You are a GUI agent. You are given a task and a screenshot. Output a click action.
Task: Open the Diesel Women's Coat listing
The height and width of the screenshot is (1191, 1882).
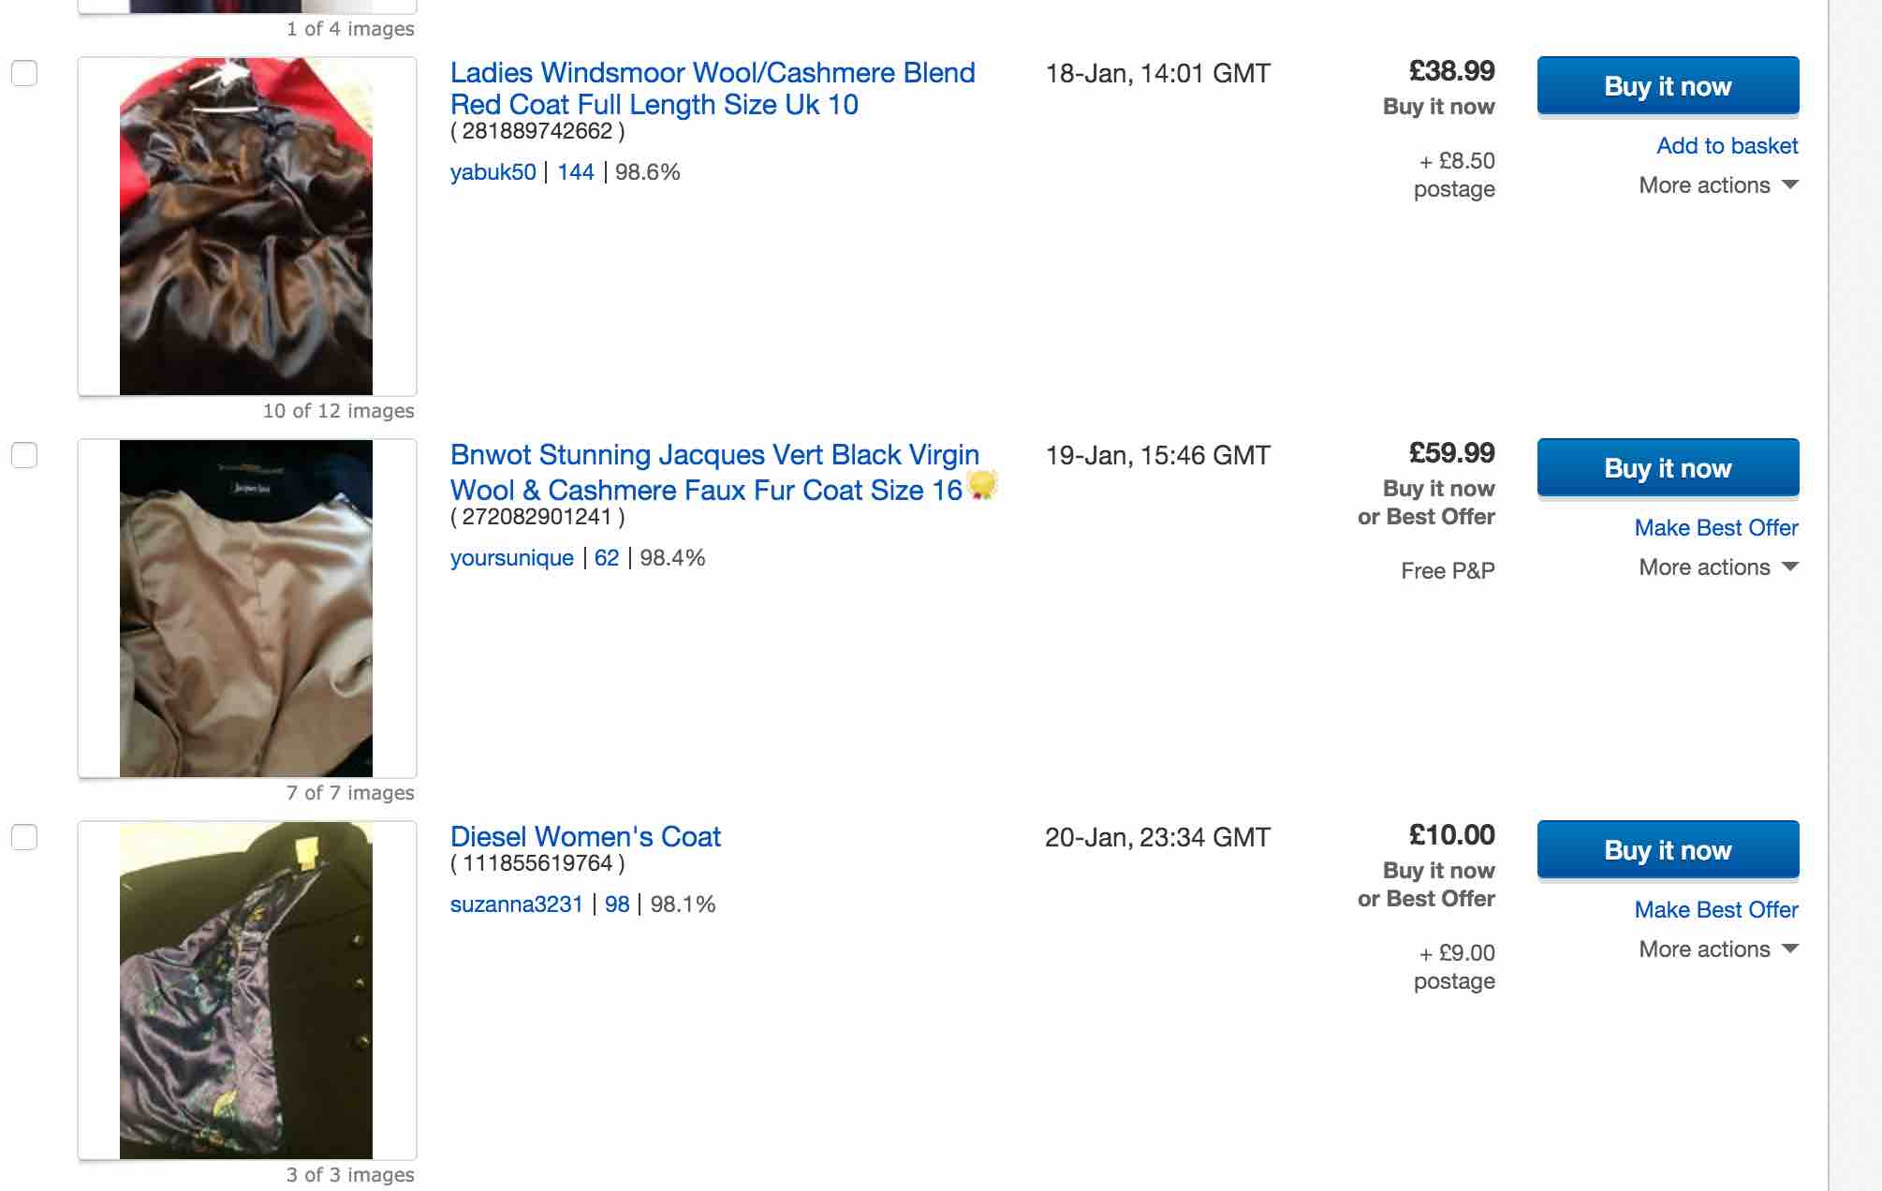coord(585,836)
